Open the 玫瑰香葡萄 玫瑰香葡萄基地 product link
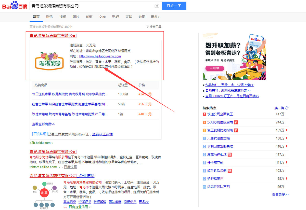306x210 pixels. pyautogui.click(x=70, y=114)
